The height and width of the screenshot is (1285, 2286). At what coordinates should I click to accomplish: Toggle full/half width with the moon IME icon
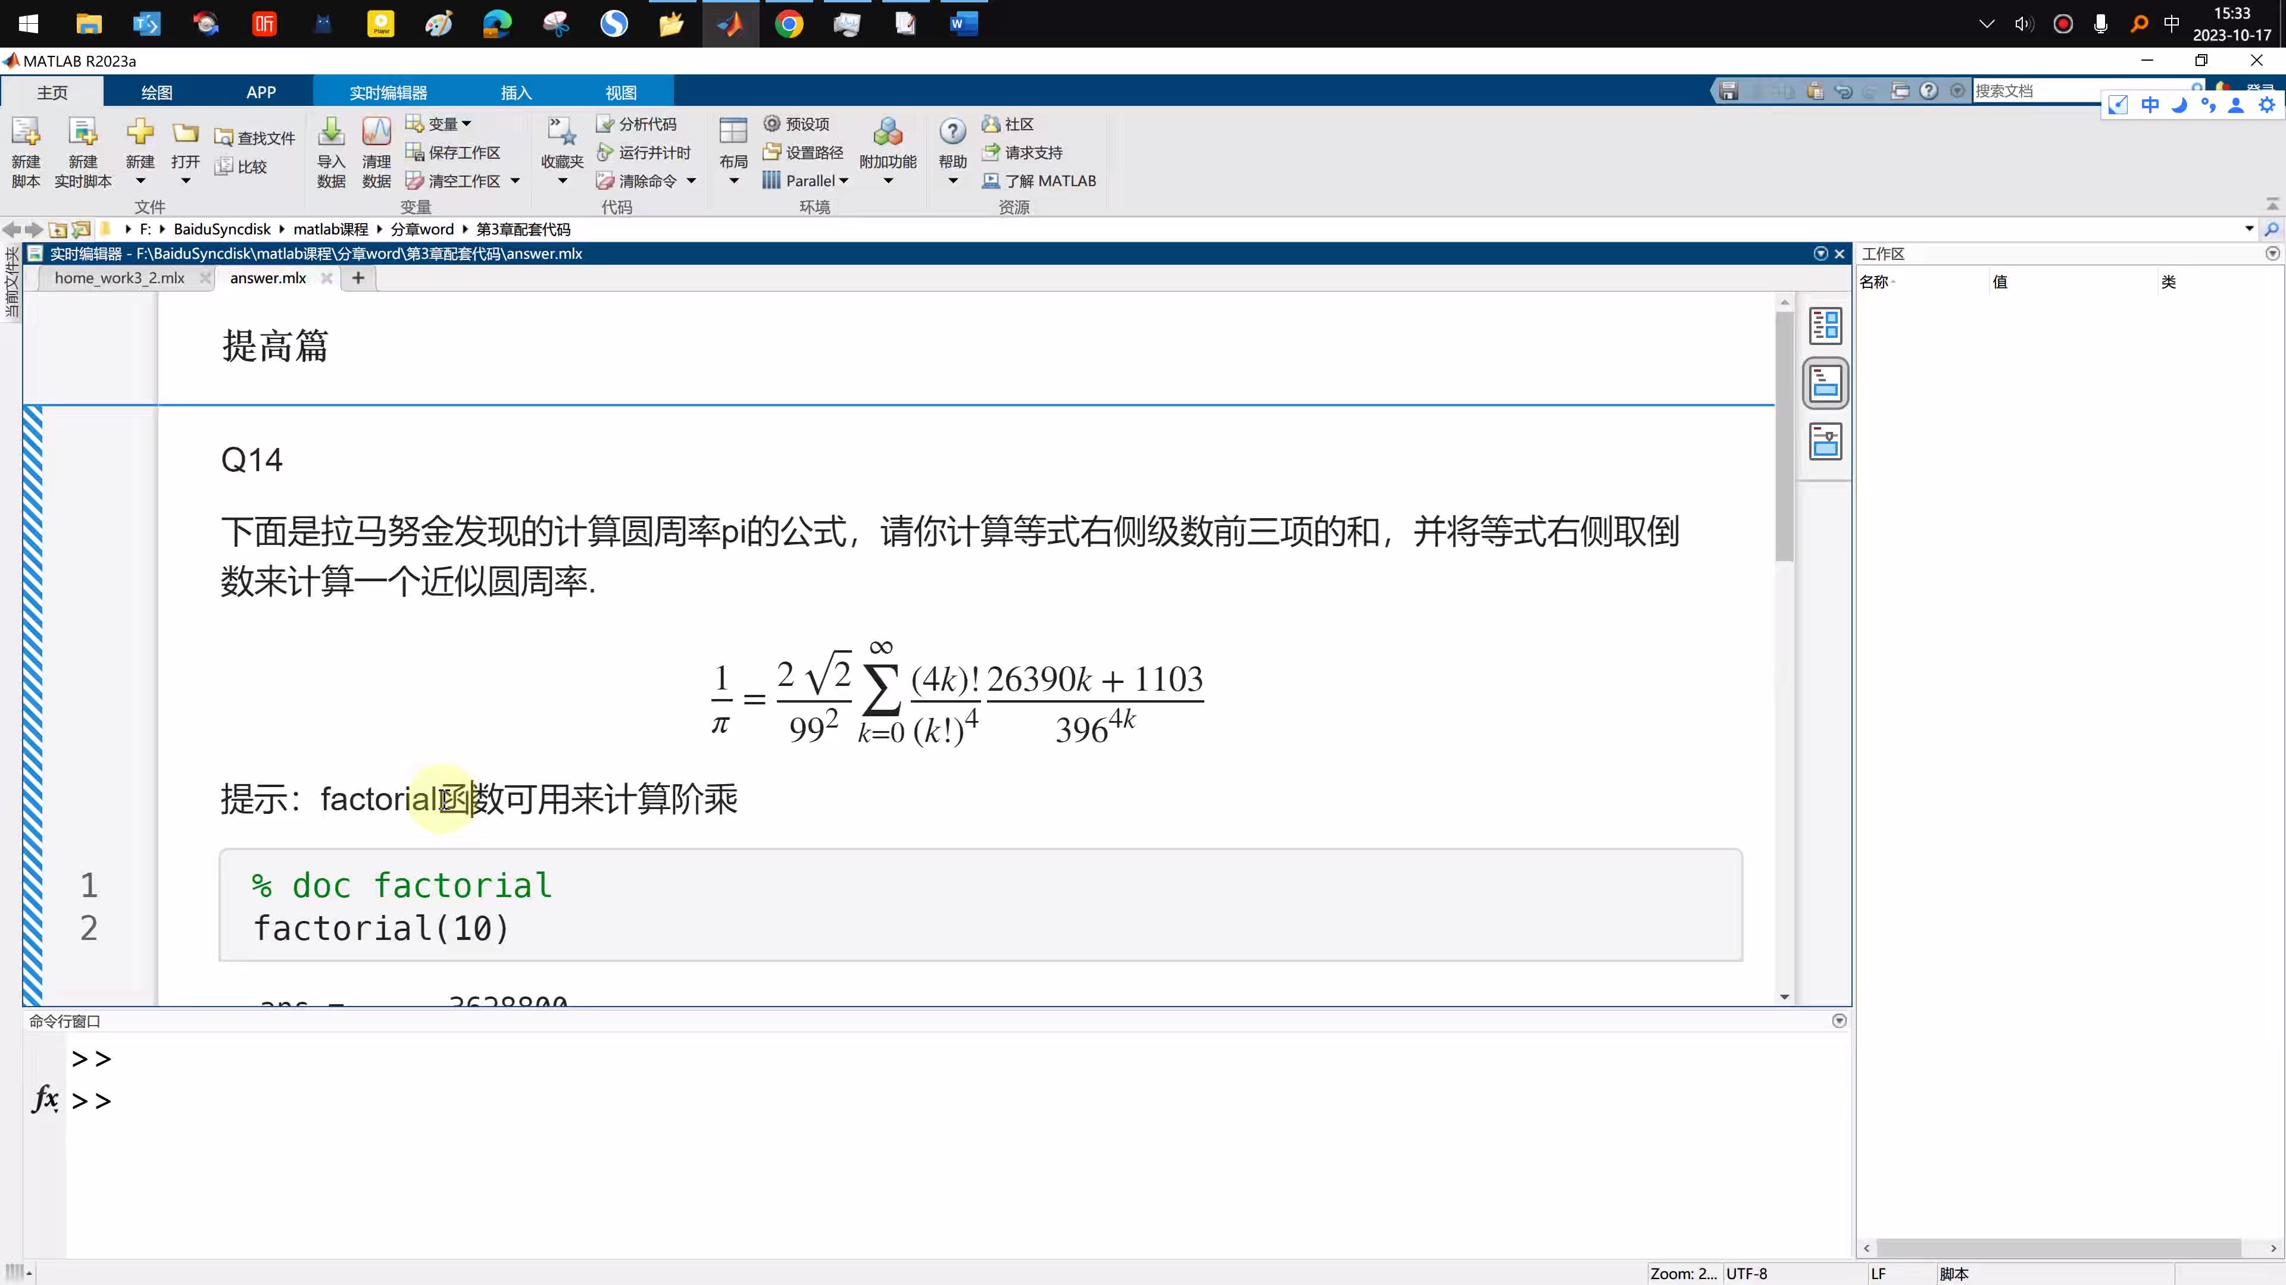pyautogui.click(x=2181, y=104)
